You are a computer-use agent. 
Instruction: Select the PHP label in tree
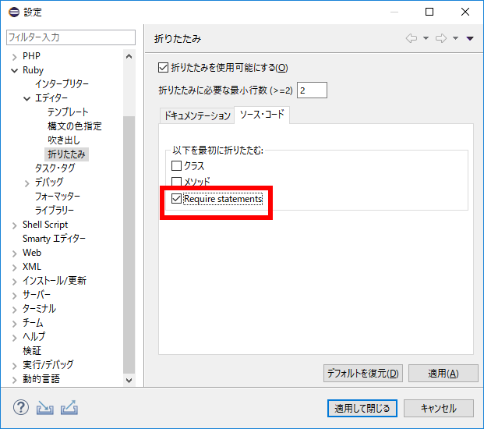[31, 56]
